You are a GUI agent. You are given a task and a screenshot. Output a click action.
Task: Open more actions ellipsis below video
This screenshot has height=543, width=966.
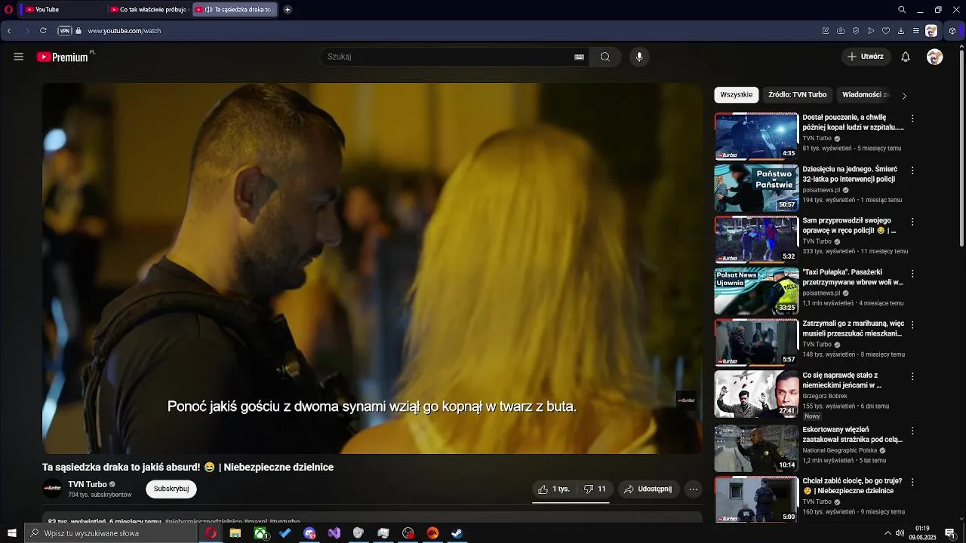click(x=694, y=489)
